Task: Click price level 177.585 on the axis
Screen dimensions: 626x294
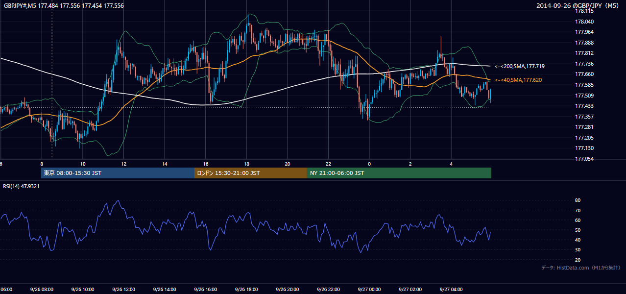Action: point(584,85)
